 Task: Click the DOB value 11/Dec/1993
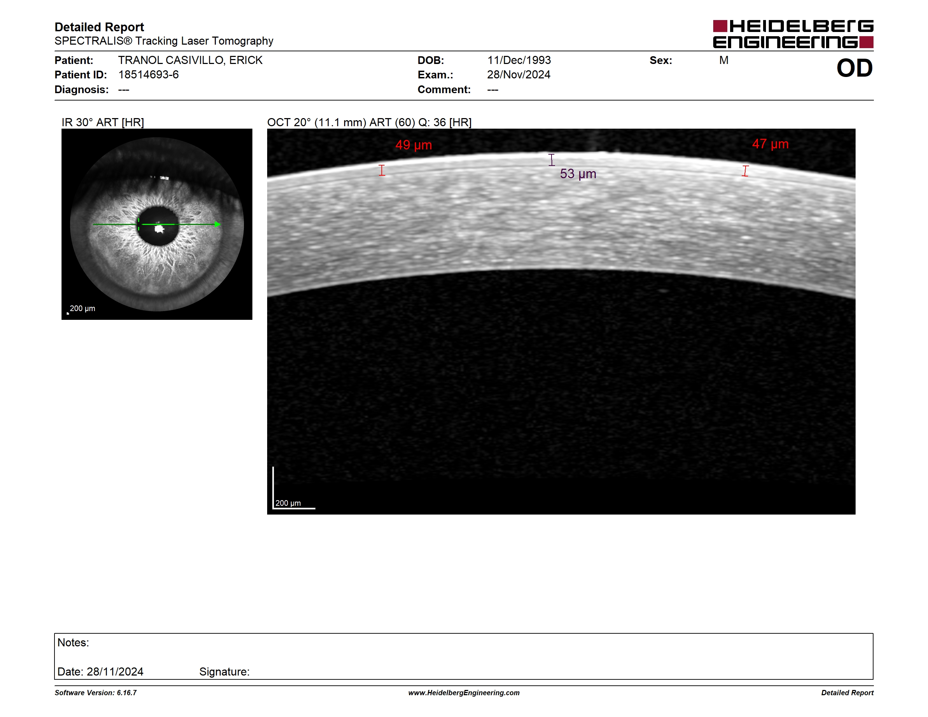point(519,60)
